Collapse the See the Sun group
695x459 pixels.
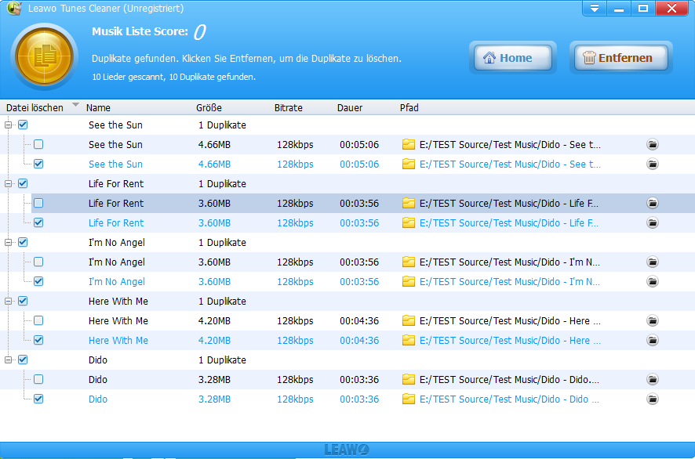click(9, 125)
